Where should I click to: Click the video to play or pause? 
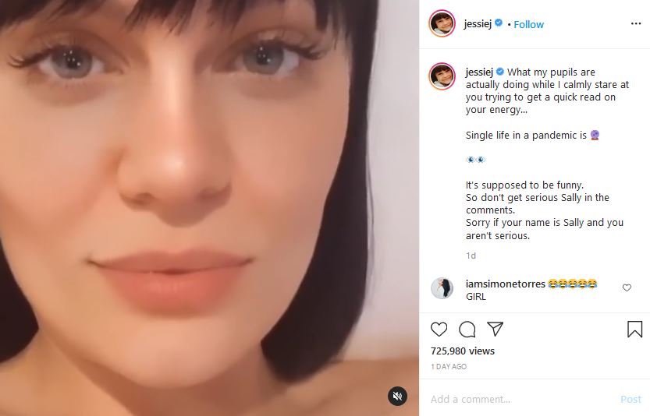(x=209, y=208)
